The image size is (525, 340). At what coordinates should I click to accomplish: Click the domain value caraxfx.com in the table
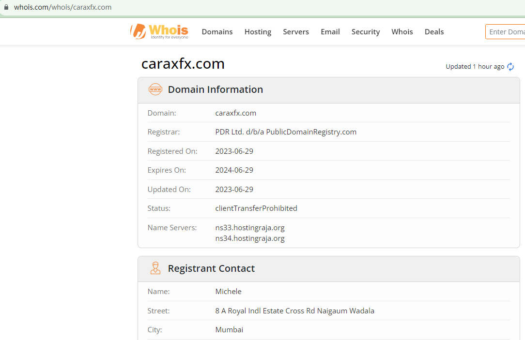coord(236,113)
